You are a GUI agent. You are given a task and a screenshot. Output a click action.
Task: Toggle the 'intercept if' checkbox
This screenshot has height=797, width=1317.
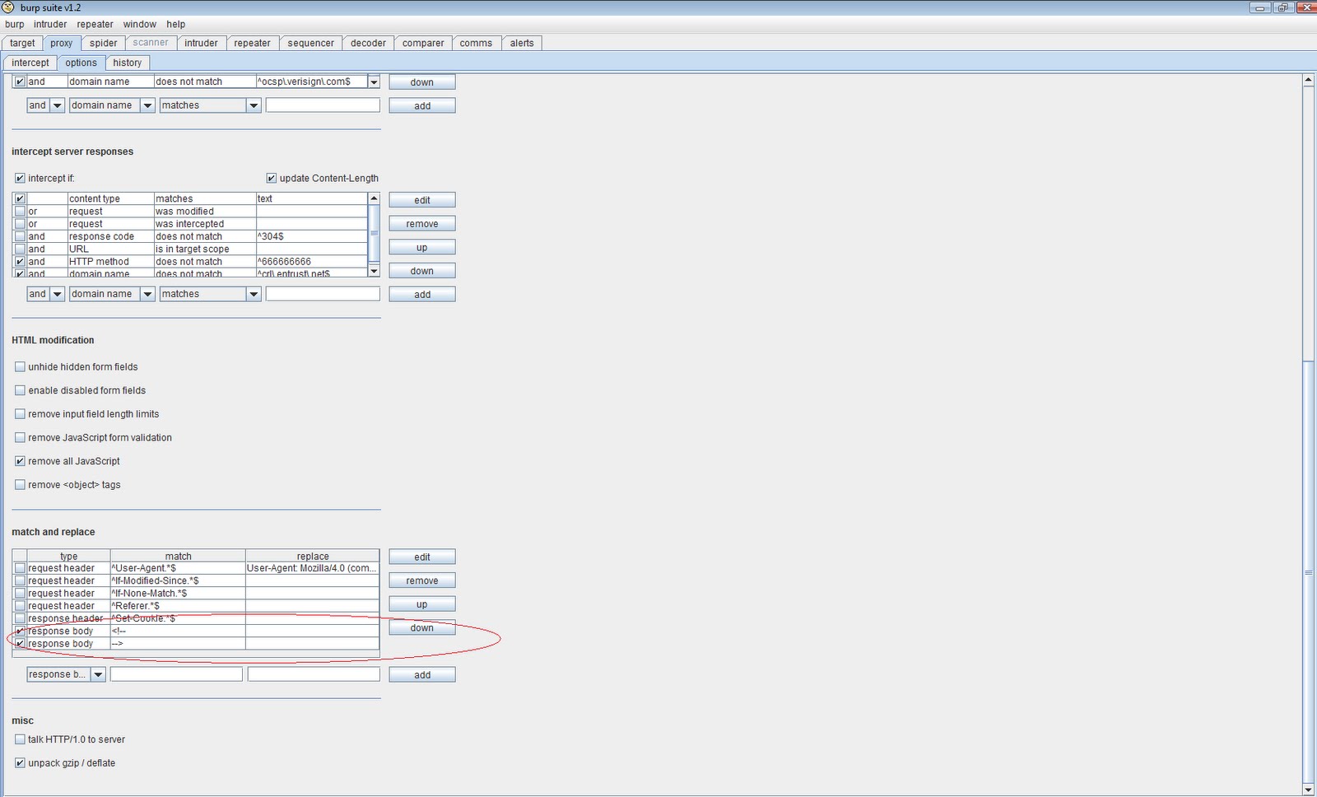point(20,179)
